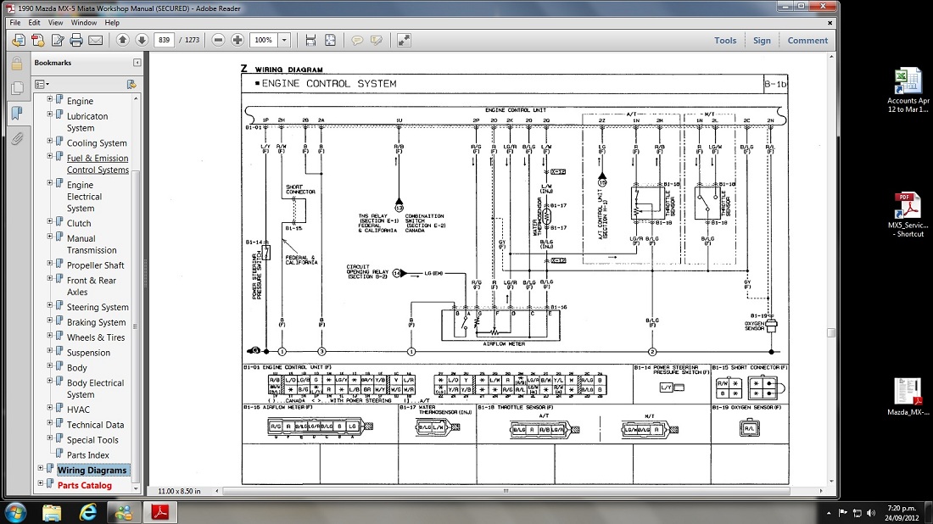The height and width of the screenshot is (524, 933).
Task: Click the security lock icon in navigation pane
Action: pyautogui.click(x=17, y=63)
